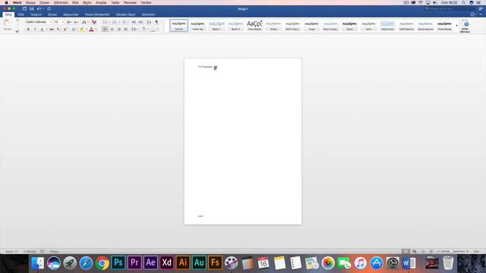Switch to Print Layout view in the status bar
The height and width of the screenshot is (273, 486).
pyautogui.click(x=406, y=252)
